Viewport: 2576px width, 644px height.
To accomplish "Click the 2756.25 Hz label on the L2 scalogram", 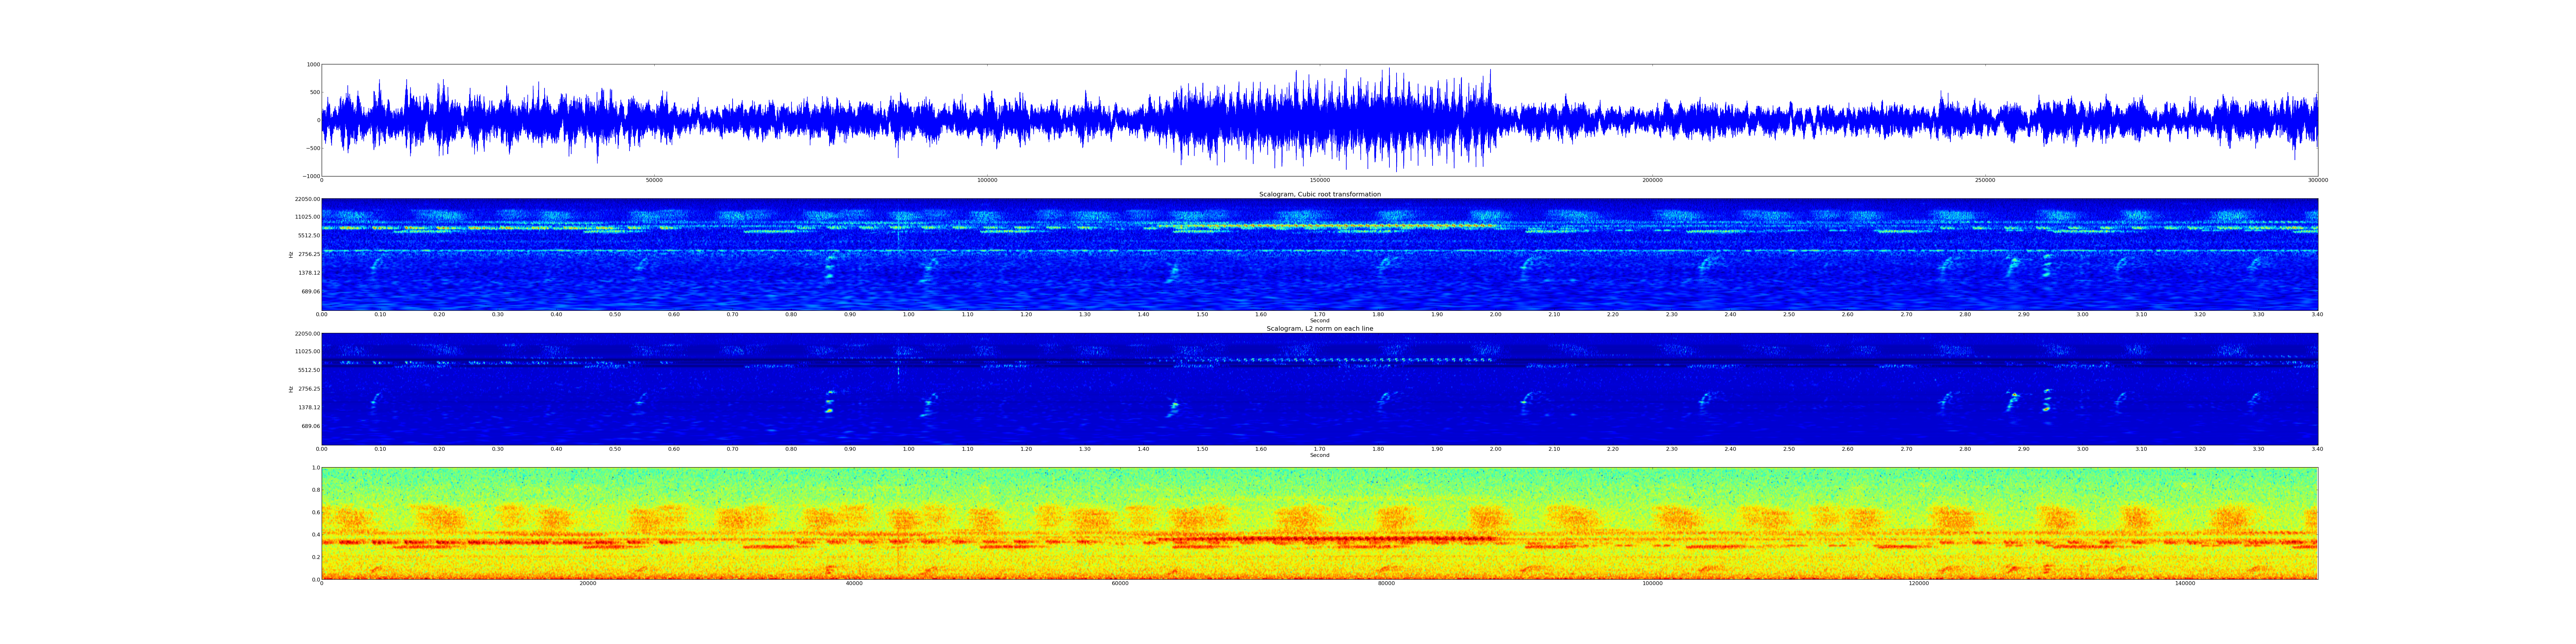I will click(309, 389).
